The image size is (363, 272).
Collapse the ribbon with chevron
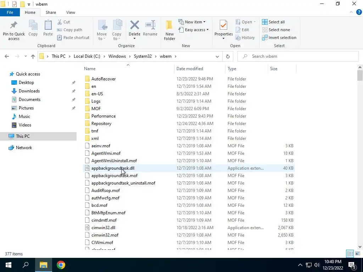(x=351, y=12)
